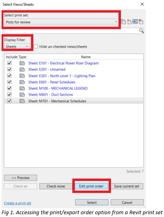Image resolution: width=164 pixels, height=217 pixels.
Task: Click the rename print set icon
Action: pyautogui.click(x=135, y=21)
